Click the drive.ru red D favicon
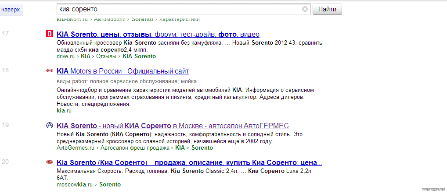447x193 pixels. pos(49,34)
